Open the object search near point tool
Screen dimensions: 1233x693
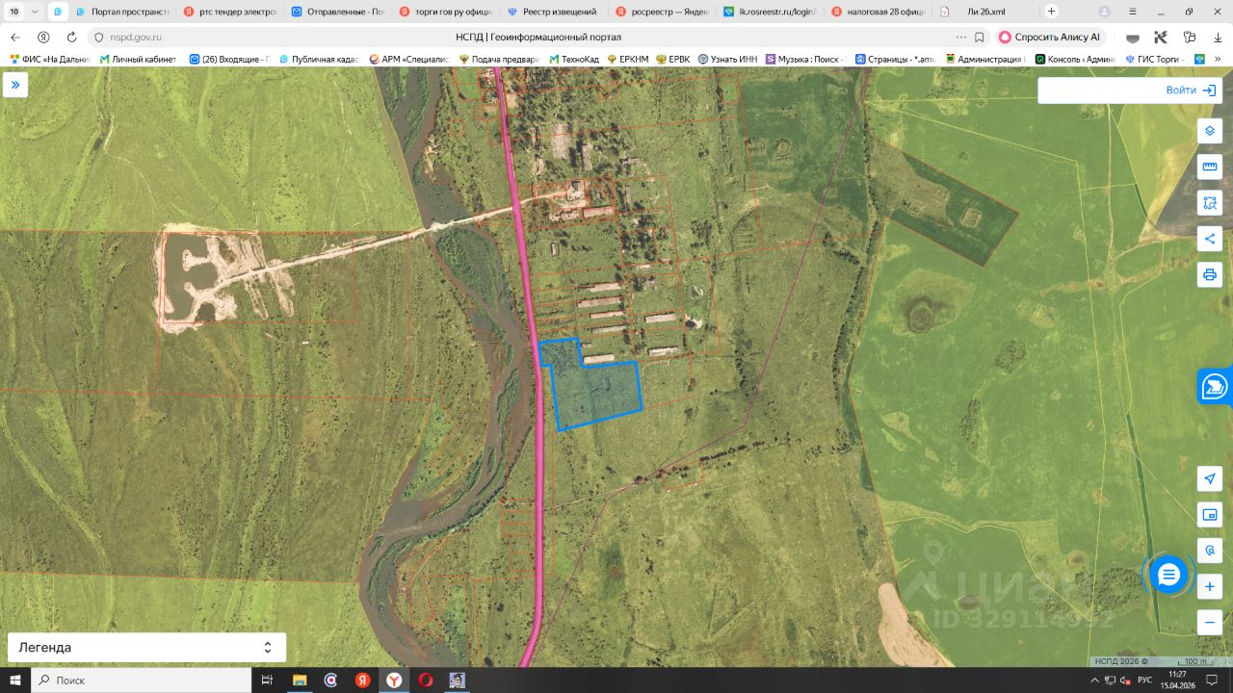tap(1210, 551)
